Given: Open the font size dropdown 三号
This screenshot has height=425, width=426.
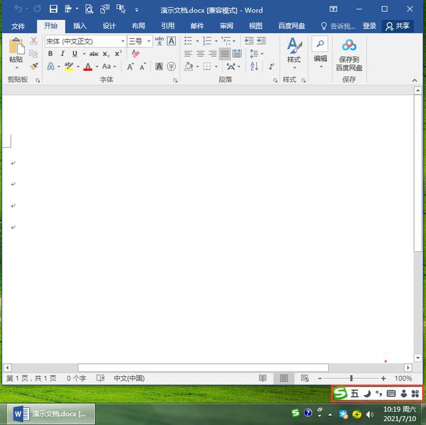Looking at the screenshot, I should pos(148,41).
